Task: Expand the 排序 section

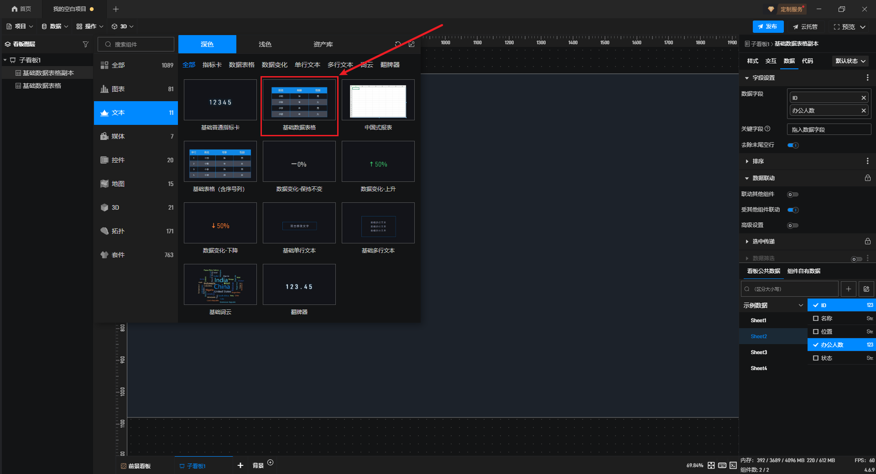Action: click(747, 161)
